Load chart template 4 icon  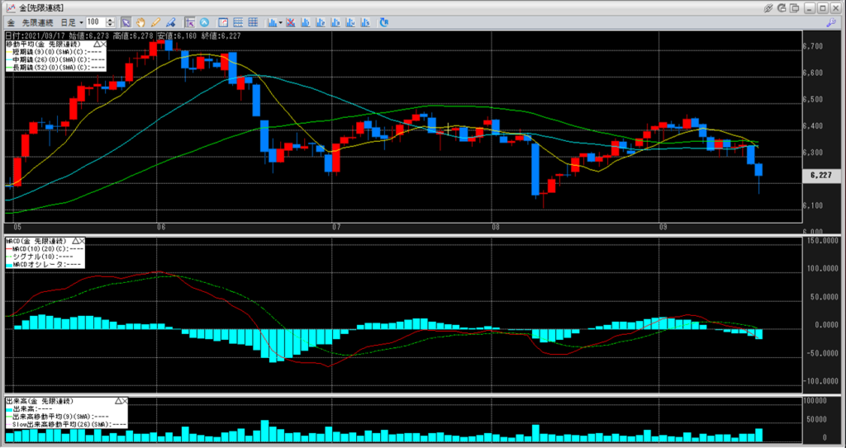coord(350,22)
